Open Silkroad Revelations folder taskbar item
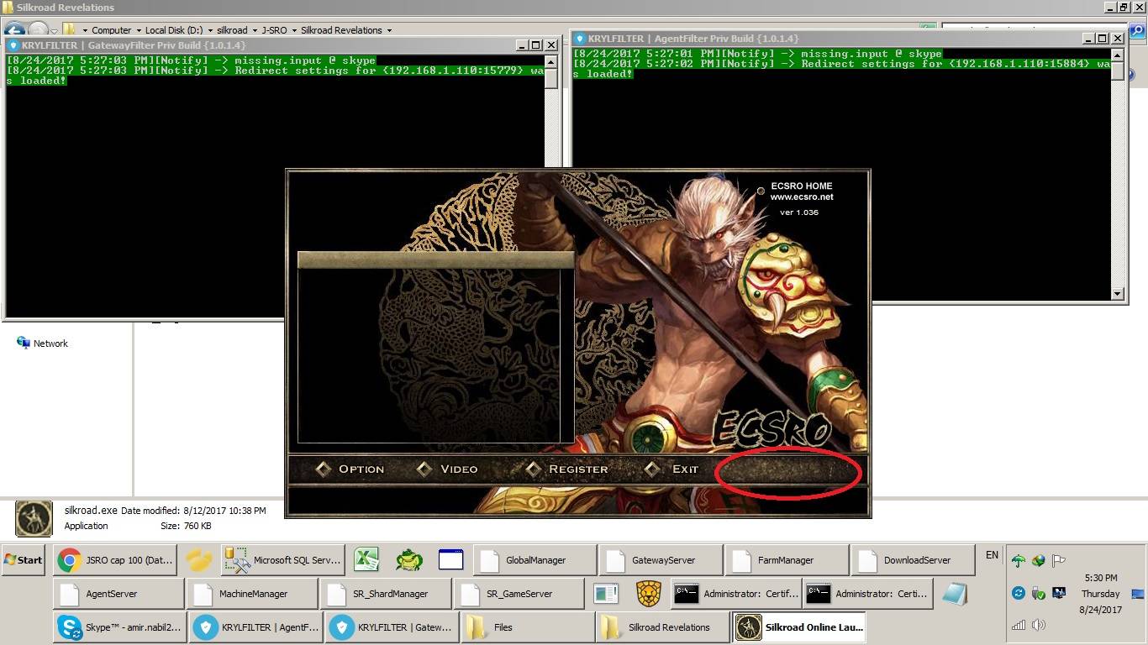 [662, 627]
